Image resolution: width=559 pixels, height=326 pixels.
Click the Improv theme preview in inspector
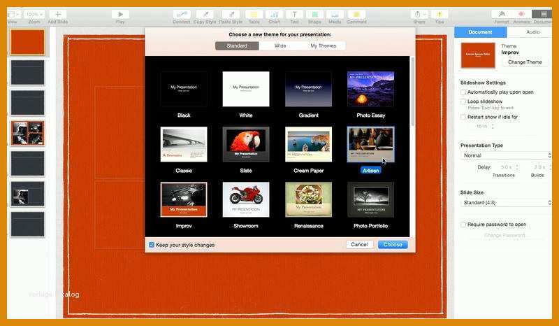click(x=478, y=55)
